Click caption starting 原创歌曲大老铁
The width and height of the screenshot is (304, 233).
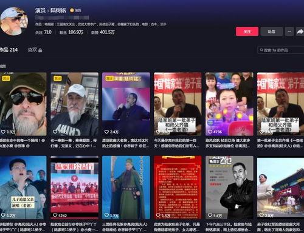coord(125,143)
